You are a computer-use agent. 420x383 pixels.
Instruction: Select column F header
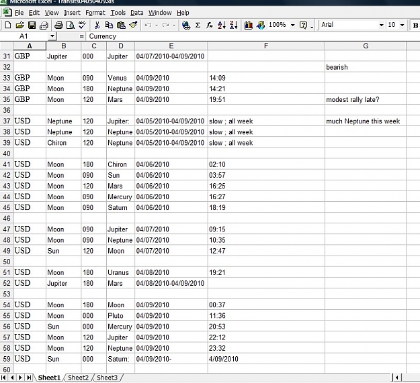(x=266, y=46)
